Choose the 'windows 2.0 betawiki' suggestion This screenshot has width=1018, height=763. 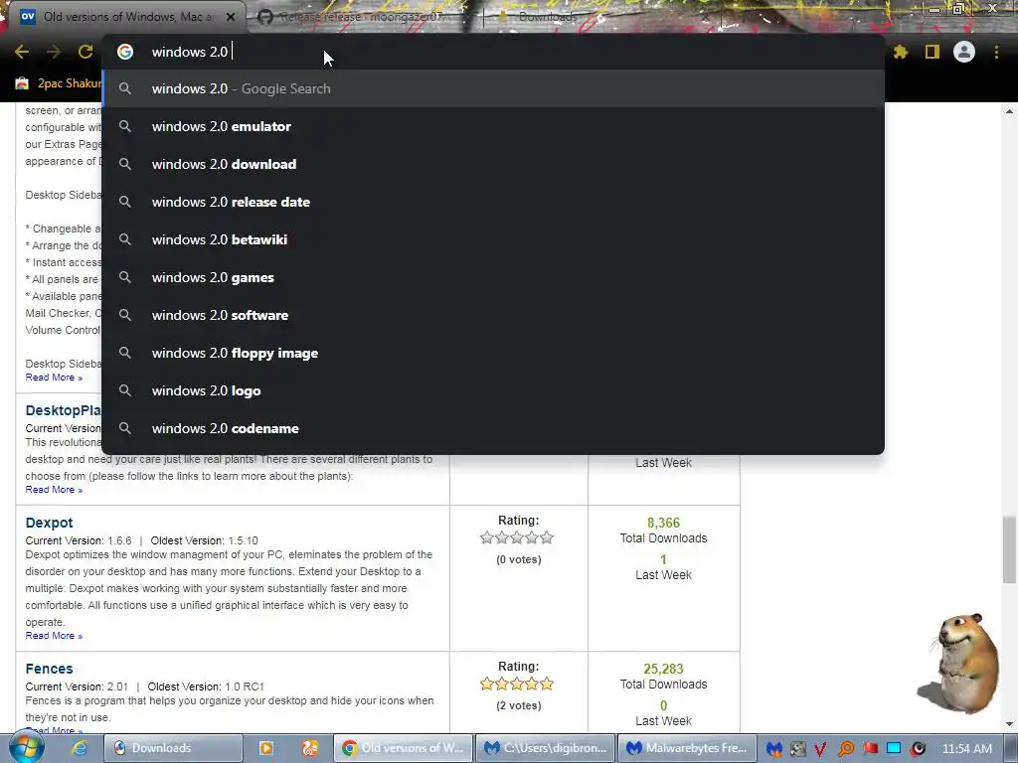pos(493,239)
